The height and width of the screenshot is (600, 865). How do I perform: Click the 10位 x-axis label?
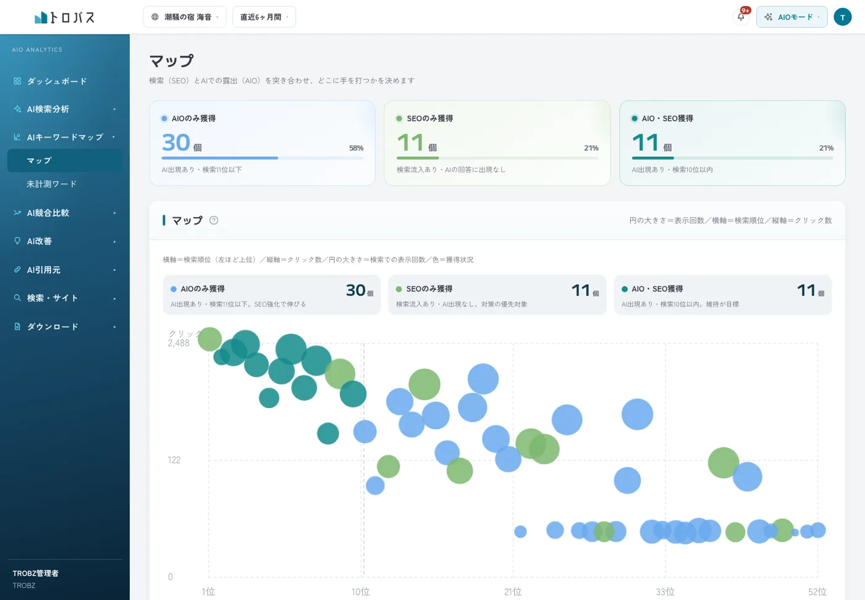click(x=360, y=591)
